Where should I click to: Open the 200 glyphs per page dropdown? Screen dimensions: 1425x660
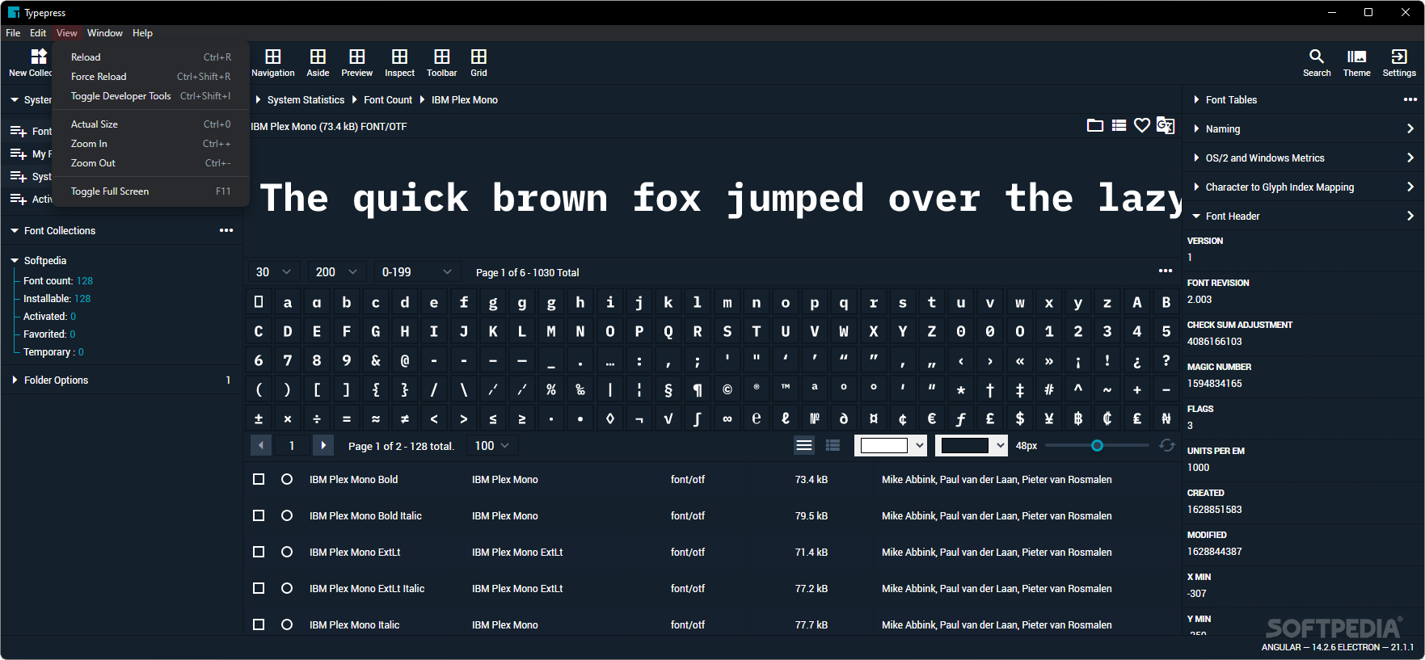[336, 272]
